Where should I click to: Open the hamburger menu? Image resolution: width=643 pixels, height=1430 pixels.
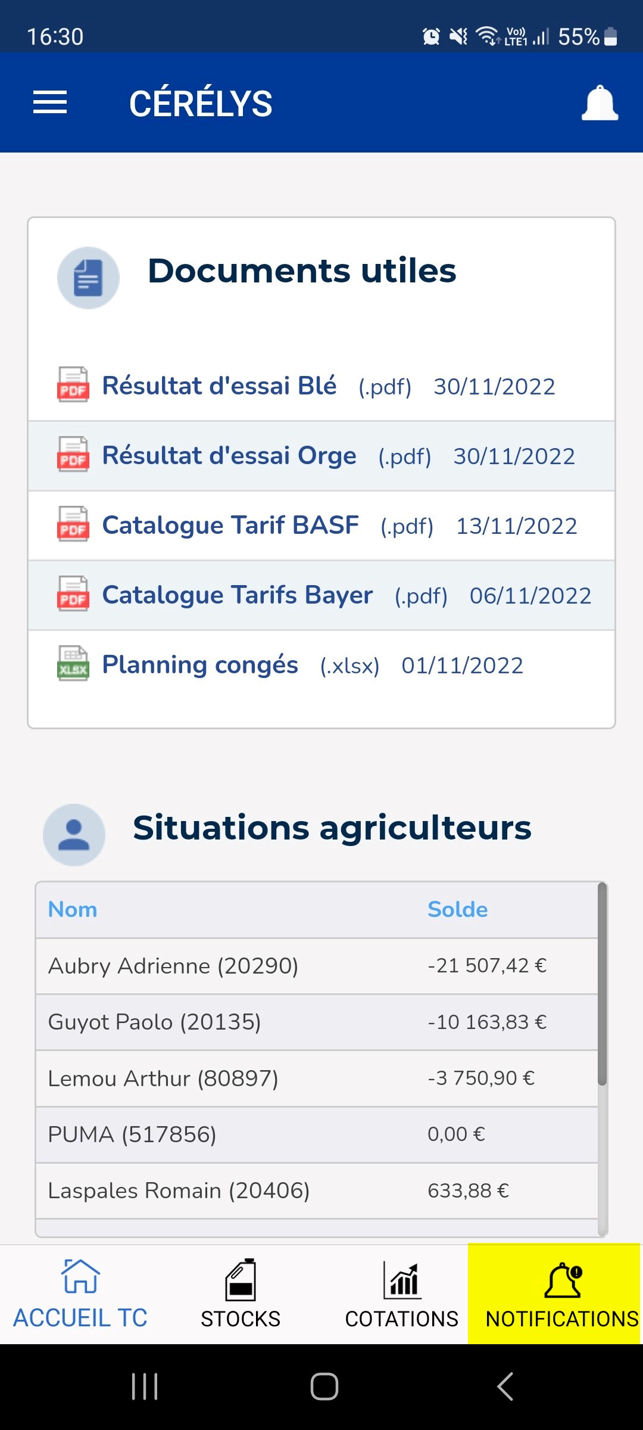(x=50, y=102)
